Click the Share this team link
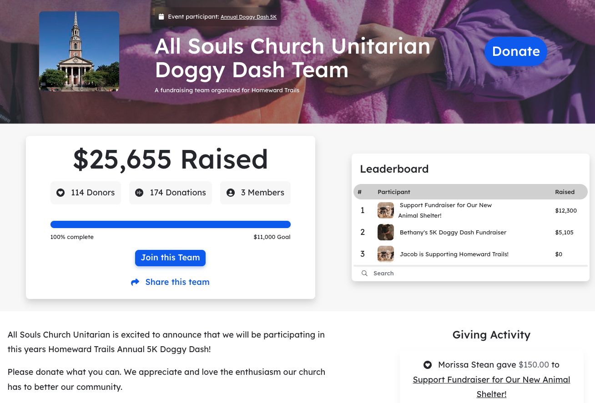 tap(177, 282)
